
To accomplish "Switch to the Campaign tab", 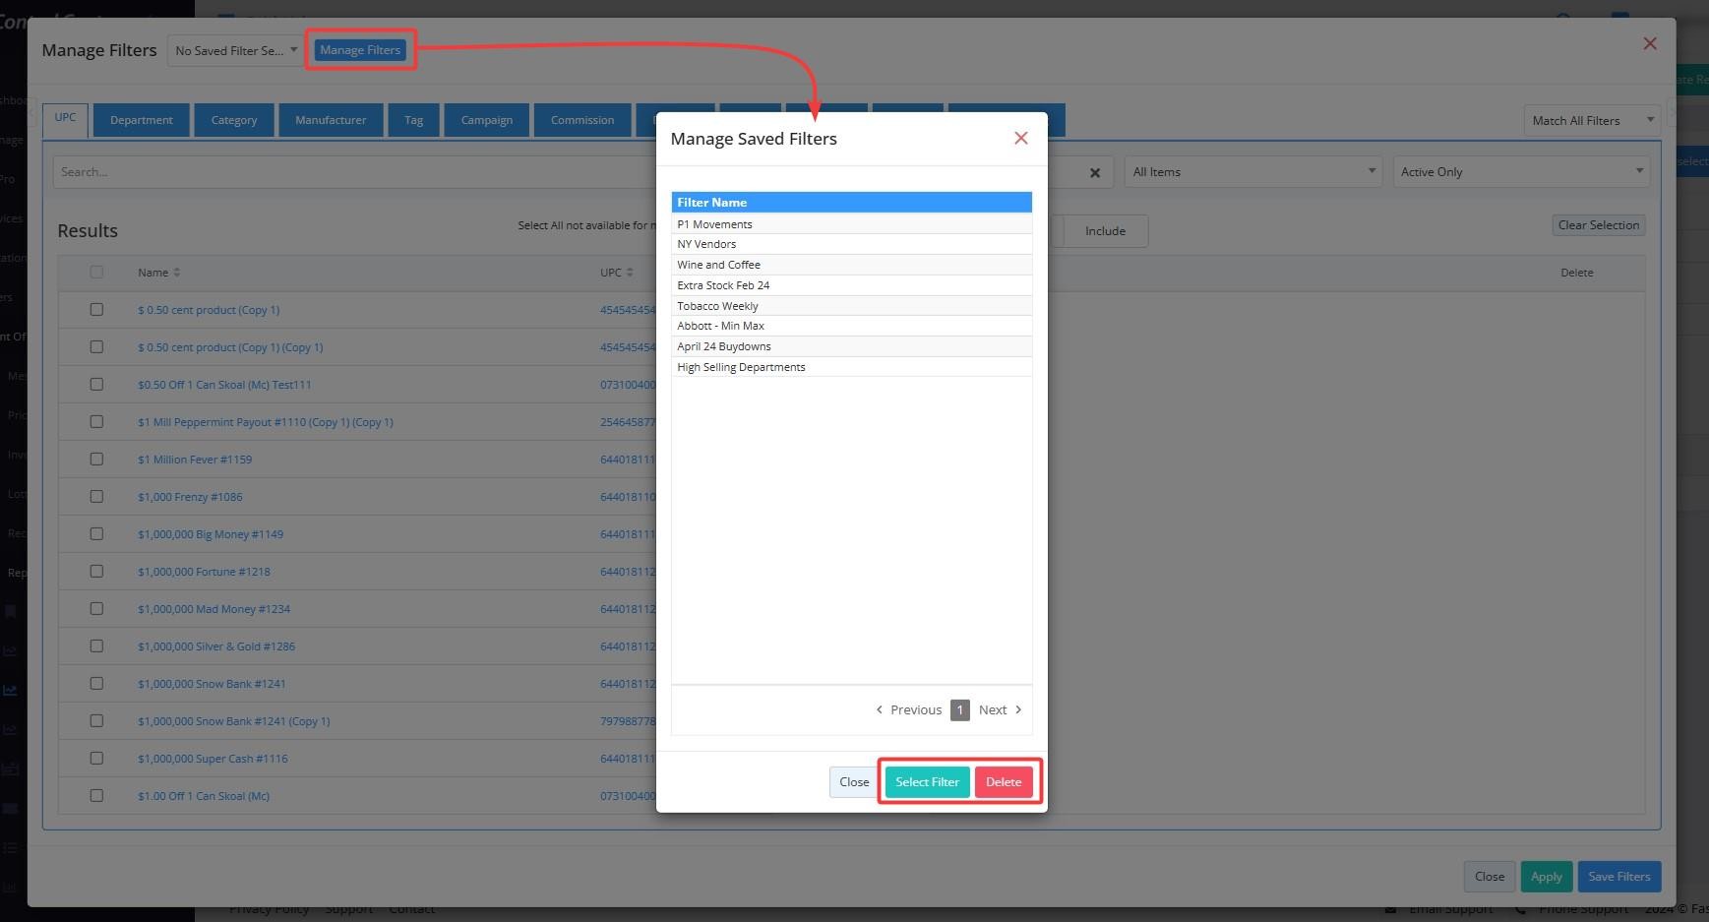I will tap(487, 120).
